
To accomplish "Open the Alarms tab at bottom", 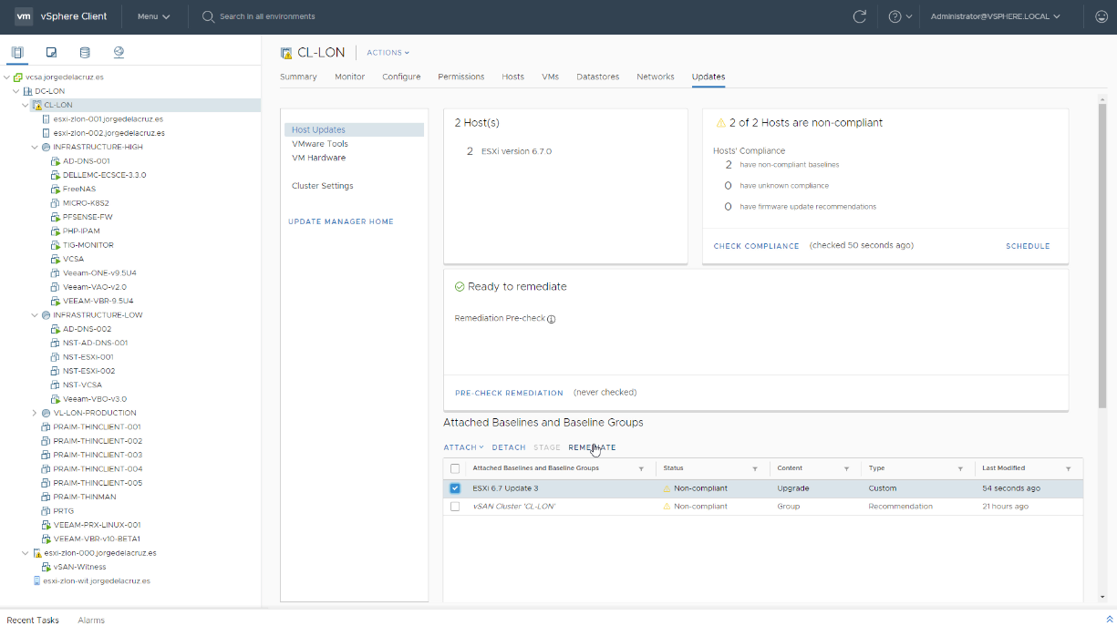I will tap(91, 620).
